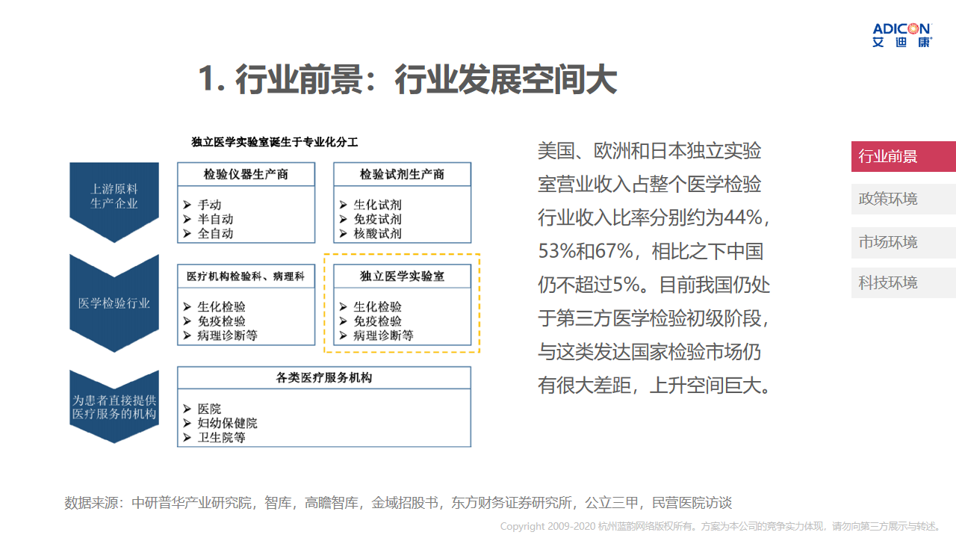Go to the 科技环境 tab

(x=903, y=282)
